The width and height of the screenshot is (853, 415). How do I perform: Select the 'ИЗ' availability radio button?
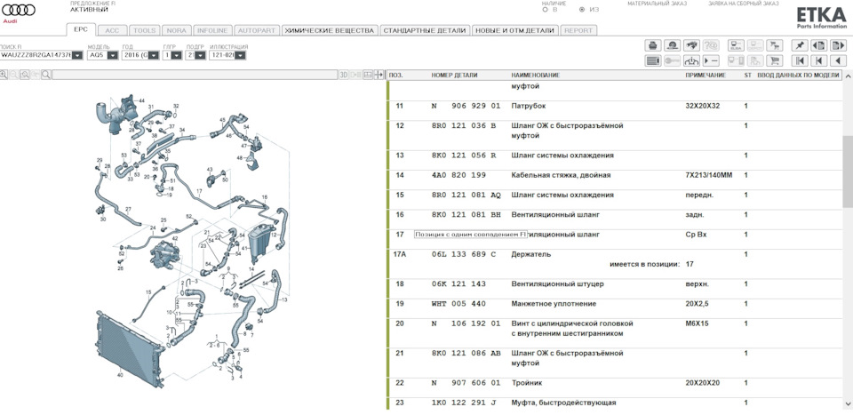pyautogui.click(x=582, y=11)
